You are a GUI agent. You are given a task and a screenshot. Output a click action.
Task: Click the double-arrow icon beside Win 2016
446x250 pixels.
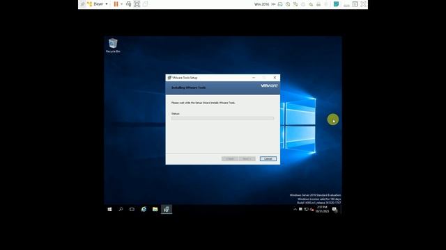[x=273, y=4]
